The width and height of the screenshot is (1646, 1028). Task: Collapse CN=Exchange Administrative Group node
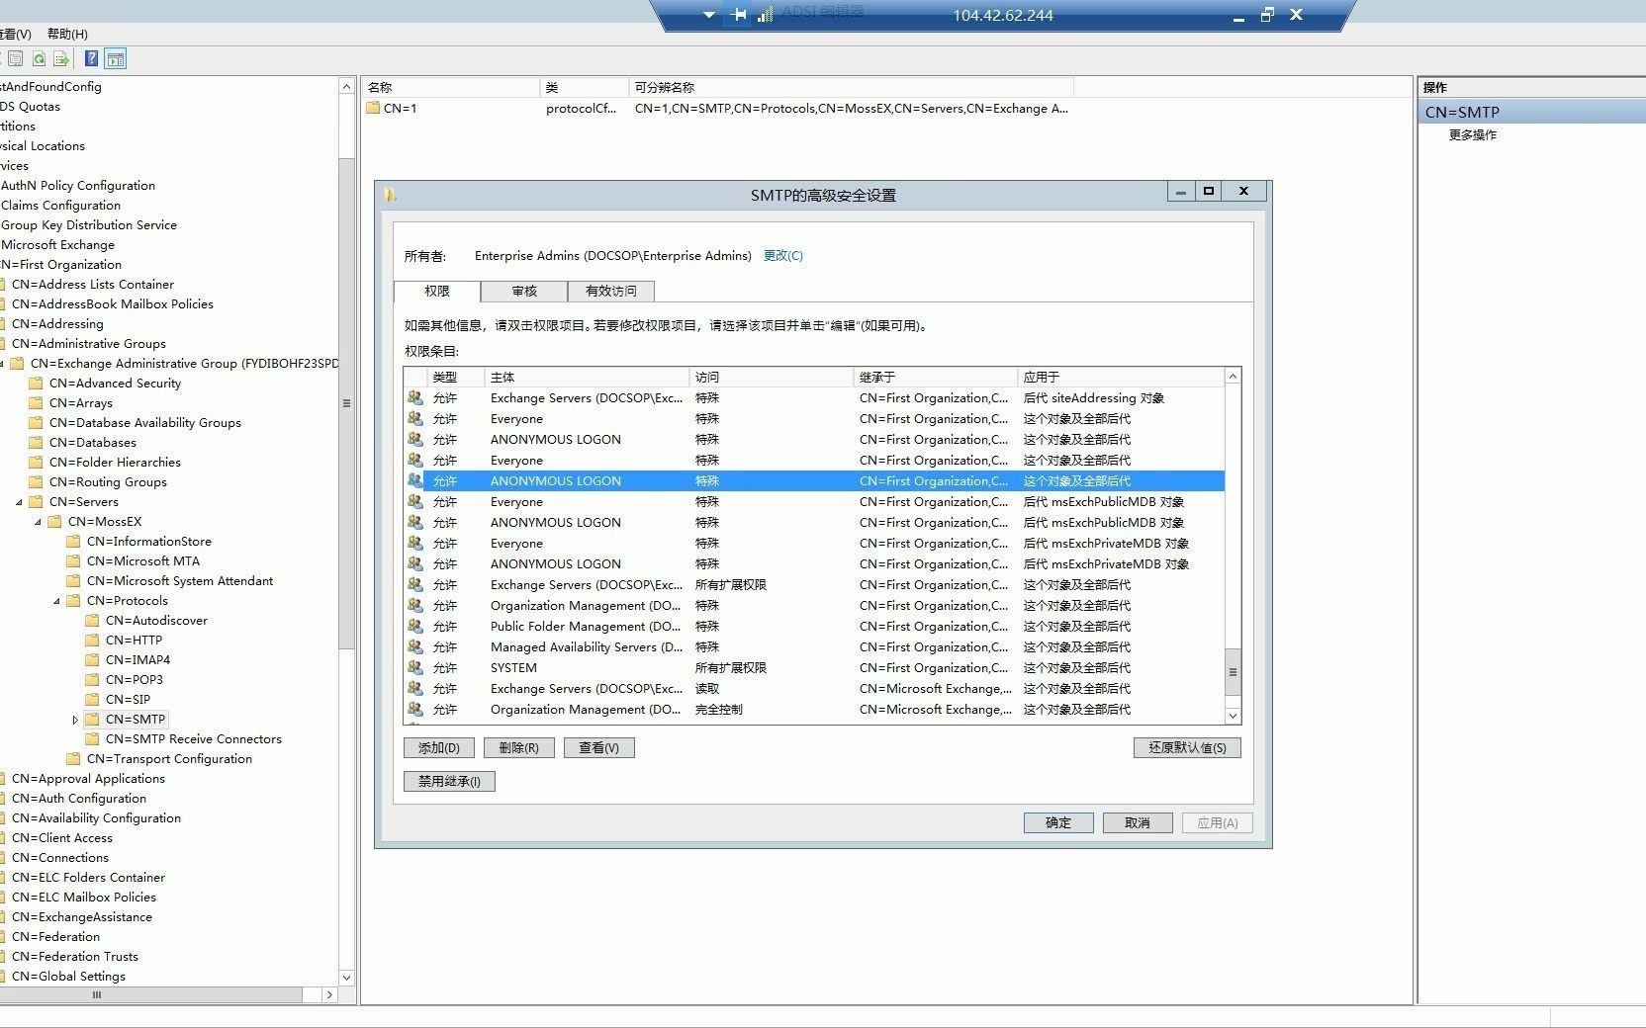pos(3,364)
